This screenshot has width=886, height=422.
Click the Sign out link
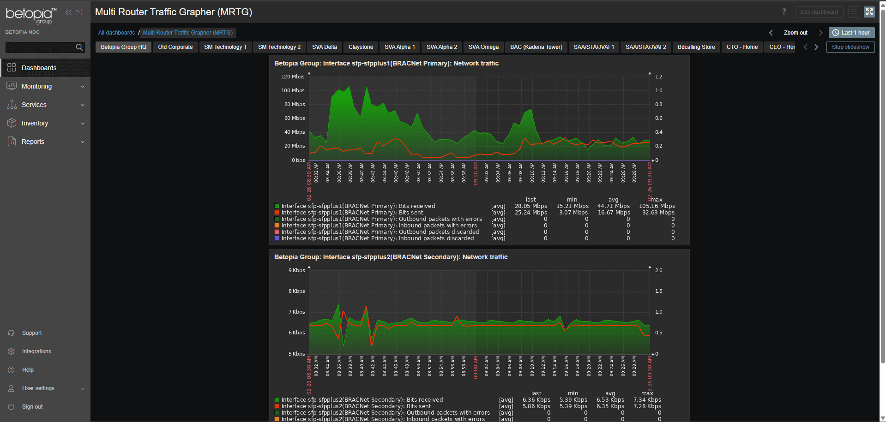(x=32, y=407)
